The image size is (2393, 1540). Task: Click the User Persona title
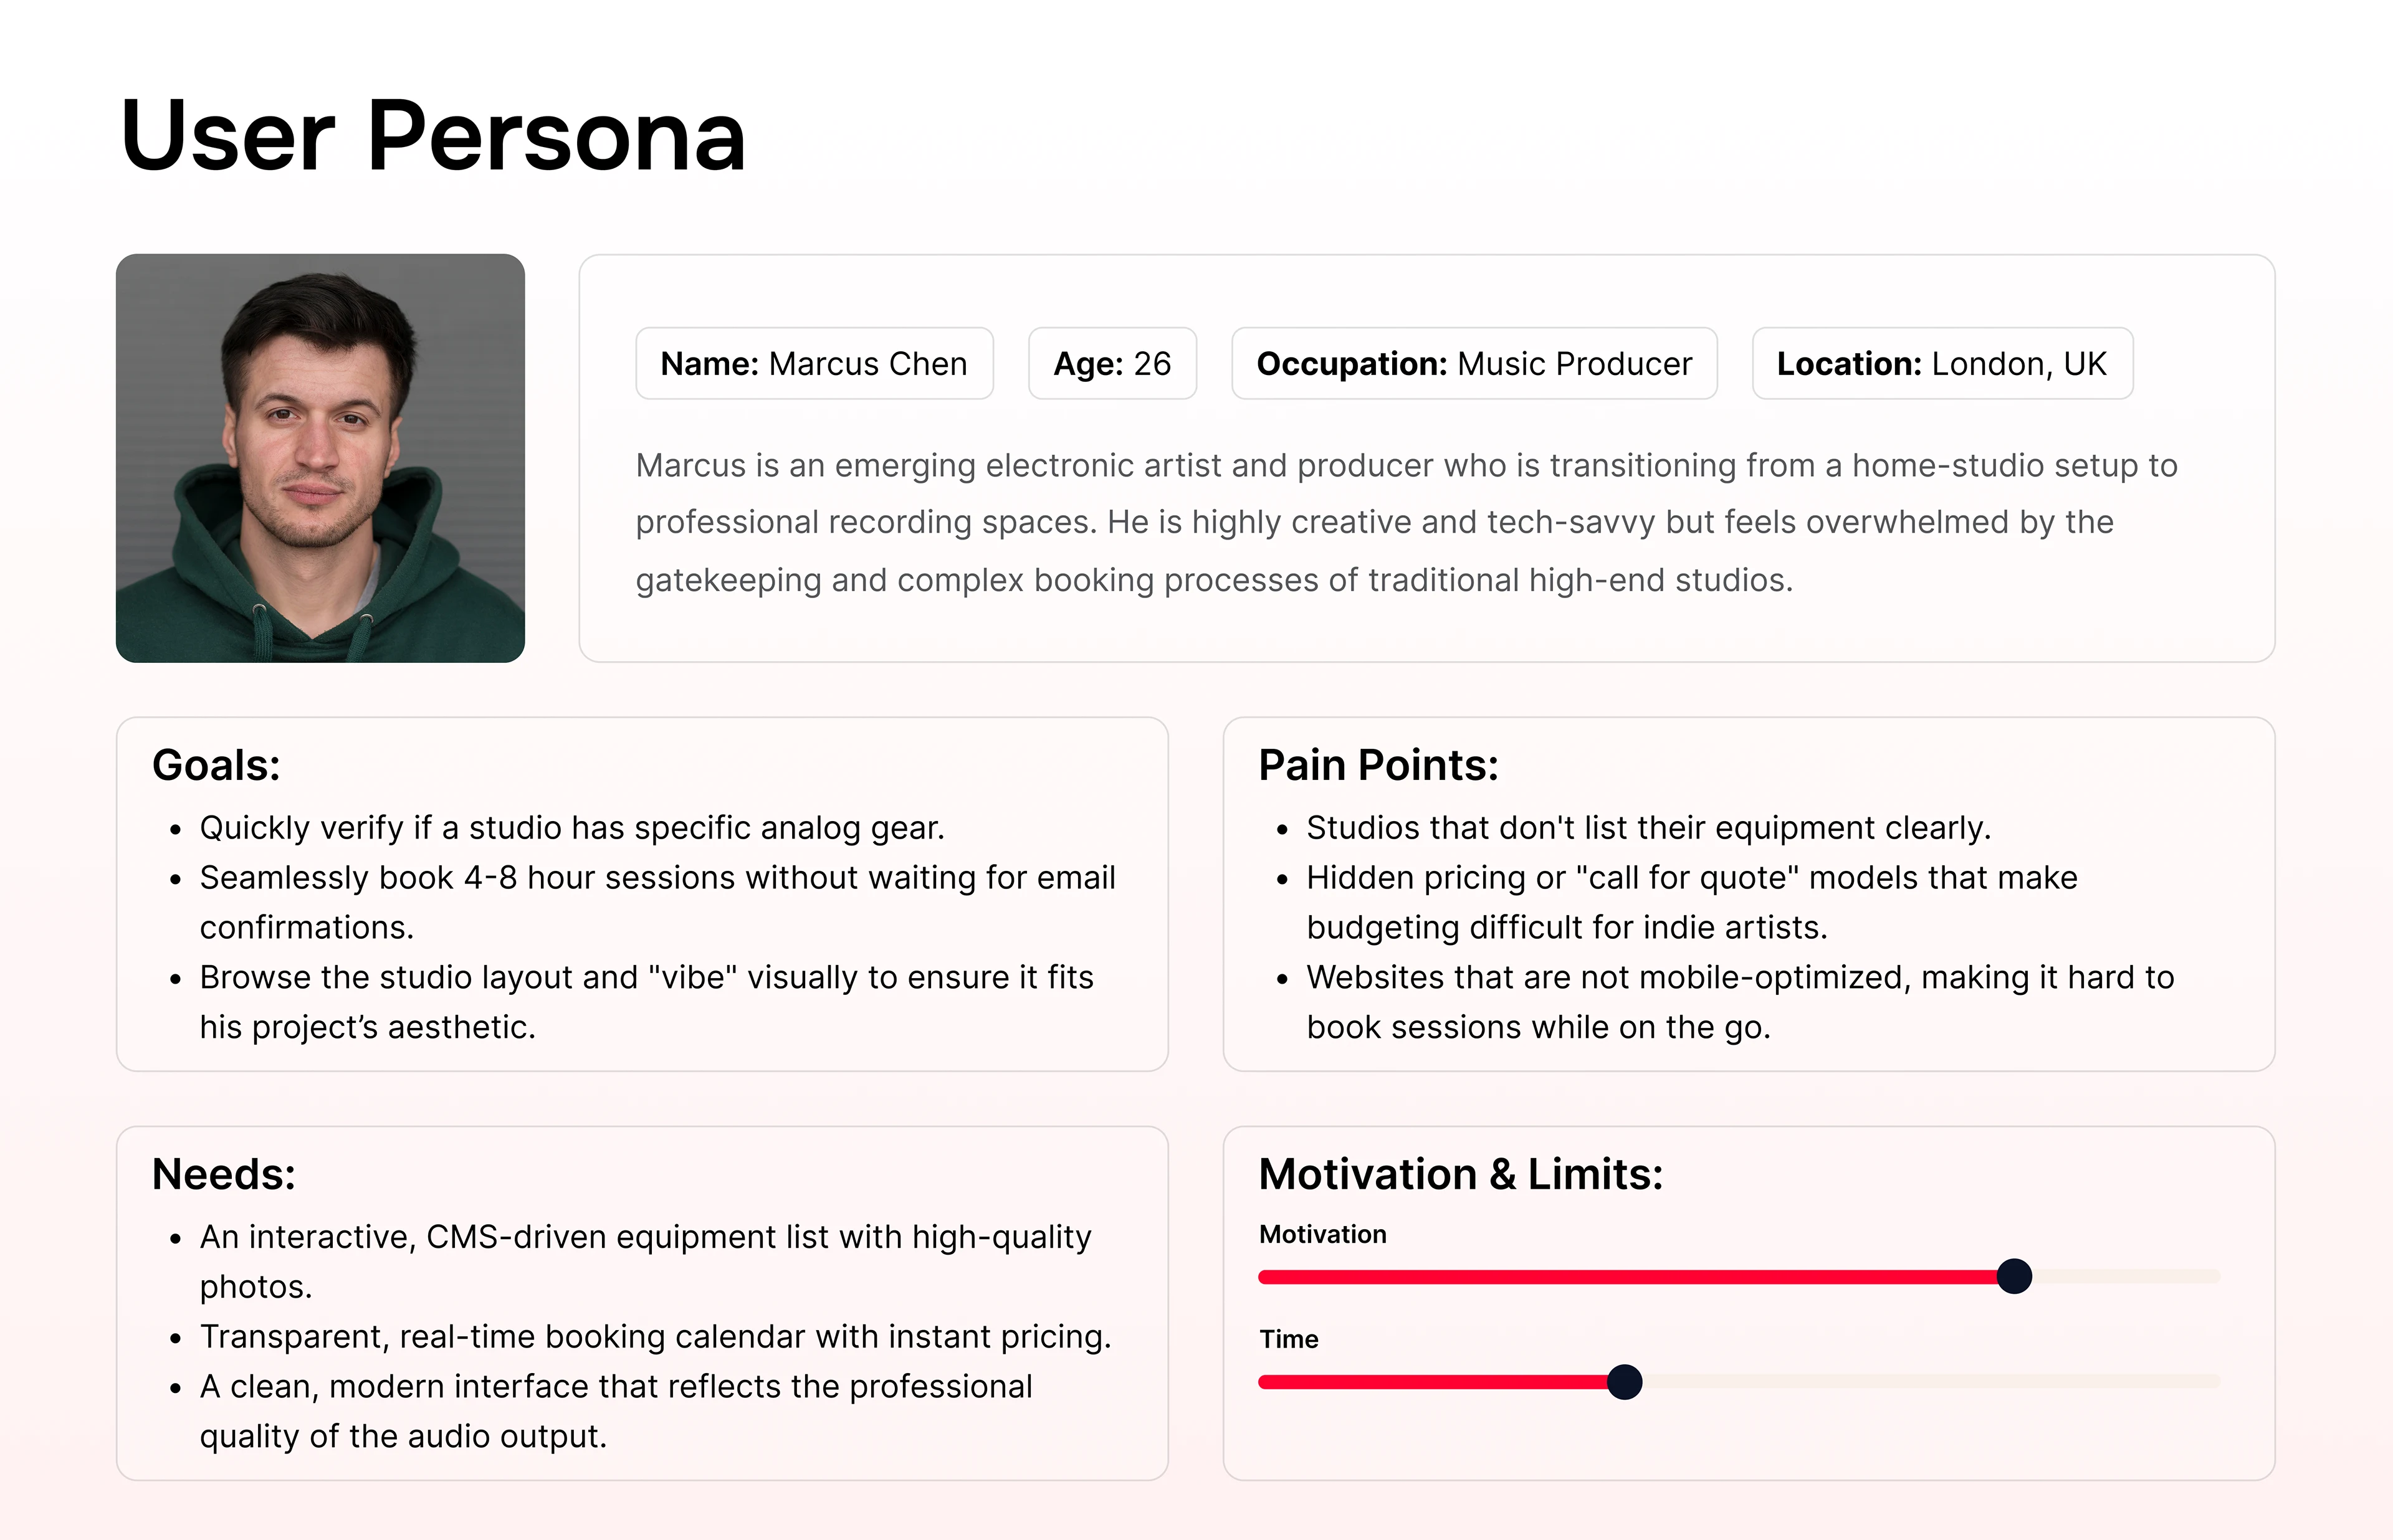[432, 136]
